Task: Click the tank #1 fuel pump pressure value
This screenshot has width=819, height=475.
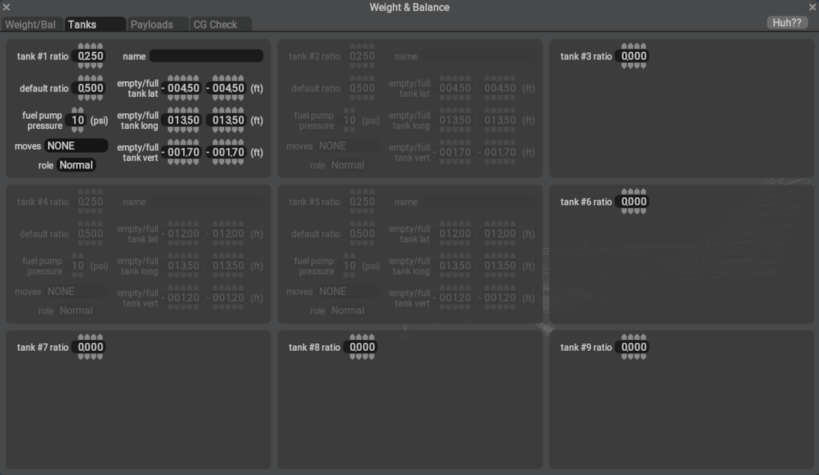Action: click(x=78, y=120)
